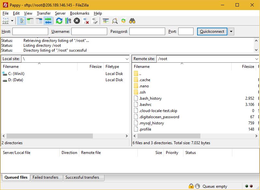The width and height of the screenshot is (260, 190).
Task: Sort local files by Filename header
Action: tap(39, 67)
